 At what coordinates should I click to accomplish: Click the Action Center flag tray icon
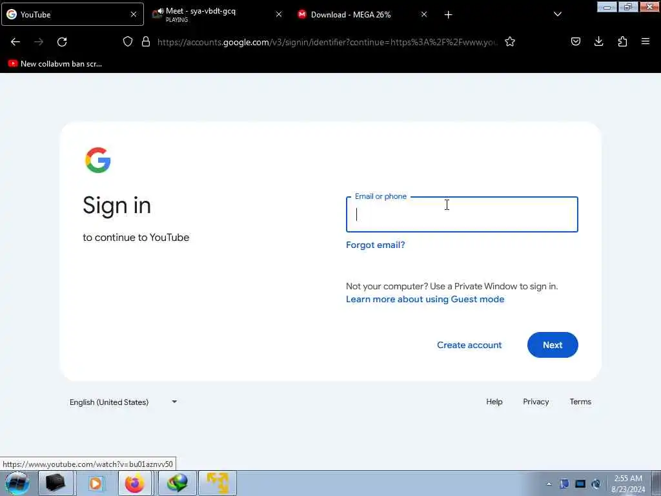[564, 484]
